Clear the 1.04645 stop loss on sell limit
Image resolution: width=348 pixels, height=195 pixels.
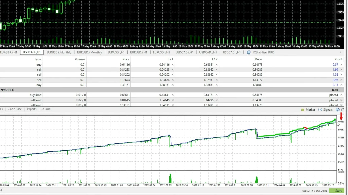[x=172, y=100]
